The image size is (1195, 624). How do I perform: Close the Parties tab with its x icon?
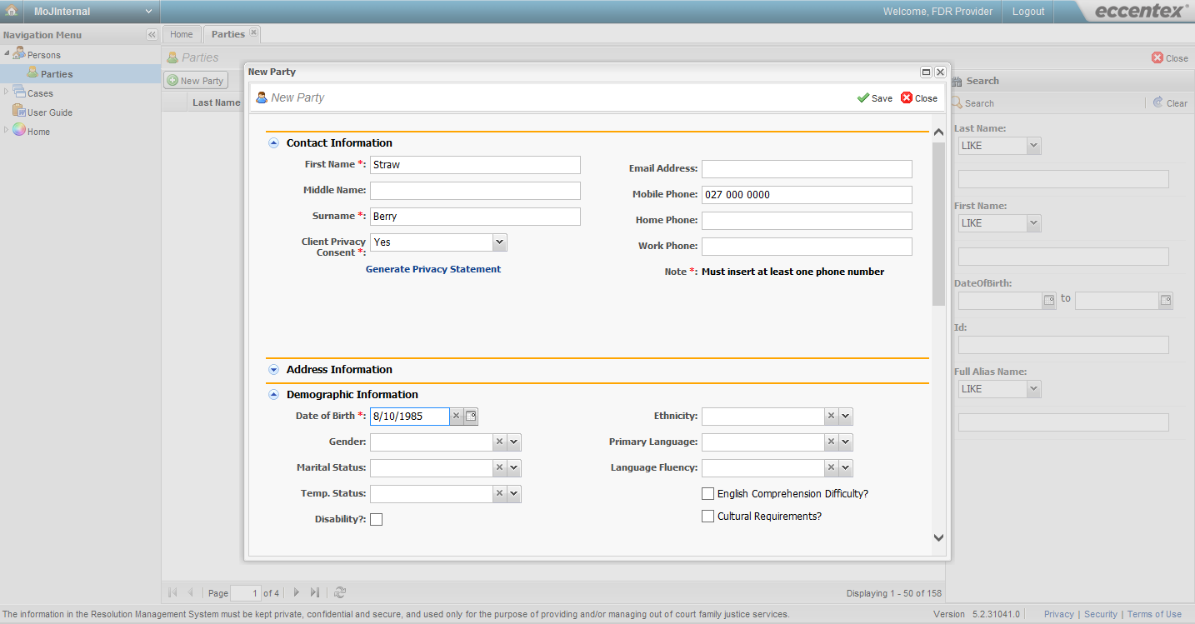(x=253, y=33)
